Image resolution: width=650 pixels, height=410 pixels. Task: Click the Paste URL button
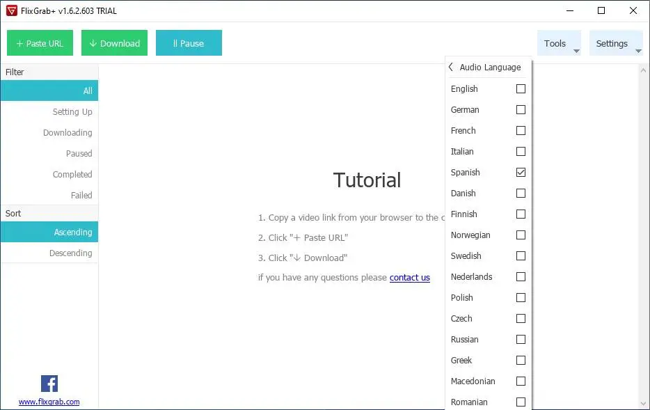pos(40,42)
